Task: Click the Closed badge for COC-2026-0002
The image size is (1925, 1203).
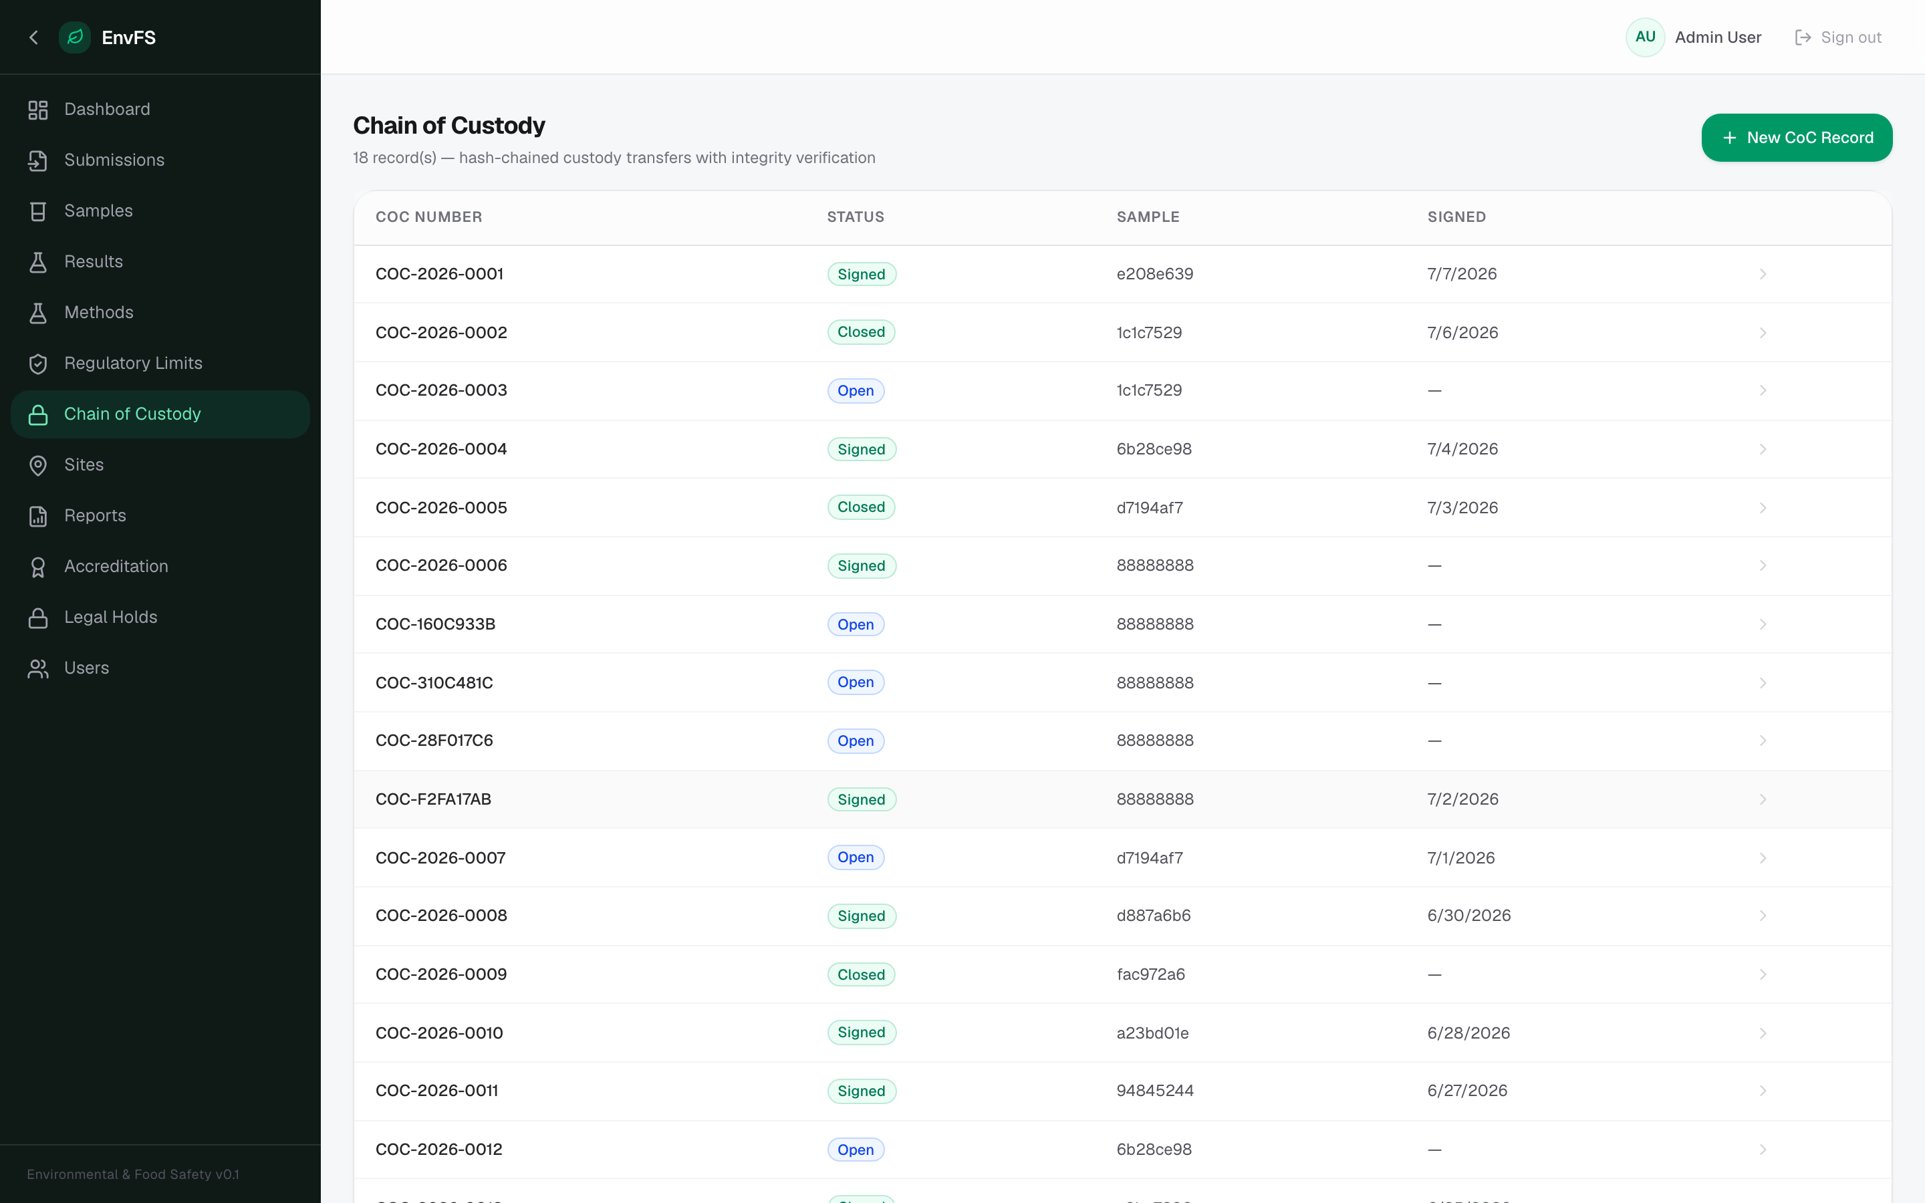Action: tap(861, 333)
